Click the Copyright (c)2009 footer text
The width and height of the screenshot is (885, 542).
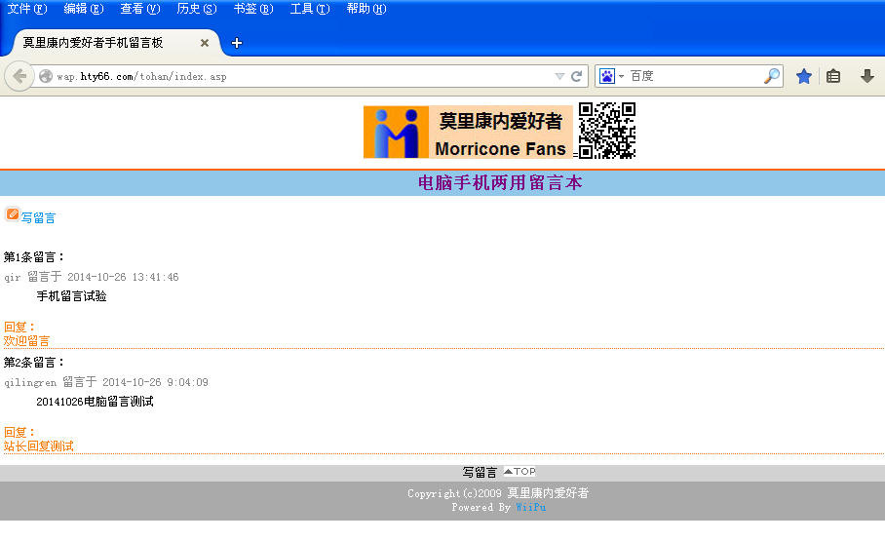[498, 493]
